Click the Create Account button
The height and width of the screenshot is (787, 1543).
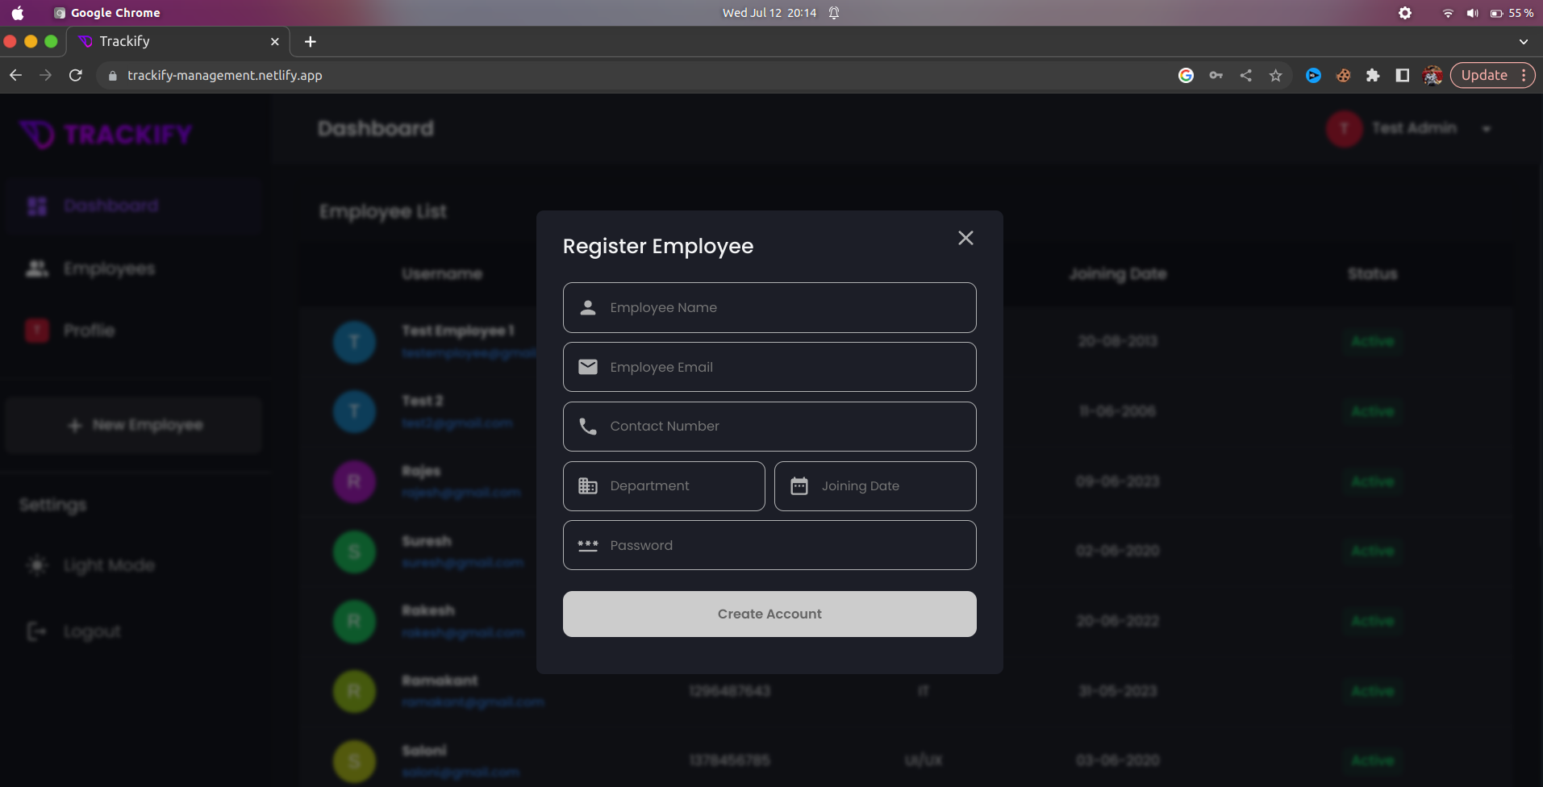(x=769, y=614)
